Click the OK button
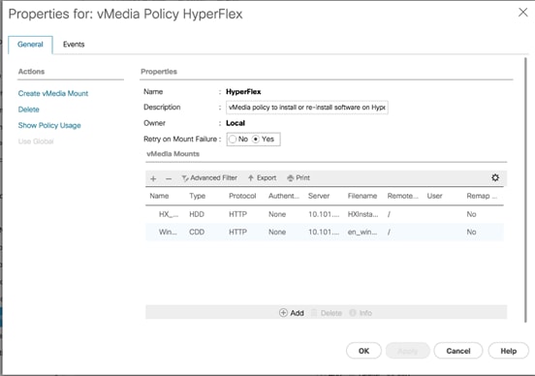 pos(363,351)
